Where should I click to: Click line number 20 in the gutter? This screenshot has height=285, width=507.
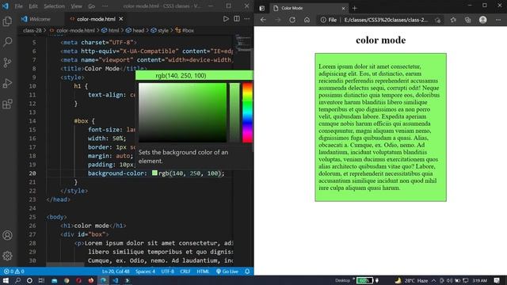[x=32, y=173]
